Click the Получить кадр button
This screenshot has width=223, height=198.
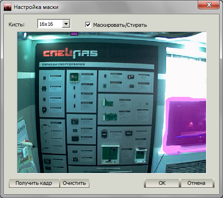pyautogui.click(x=34, y=183)
